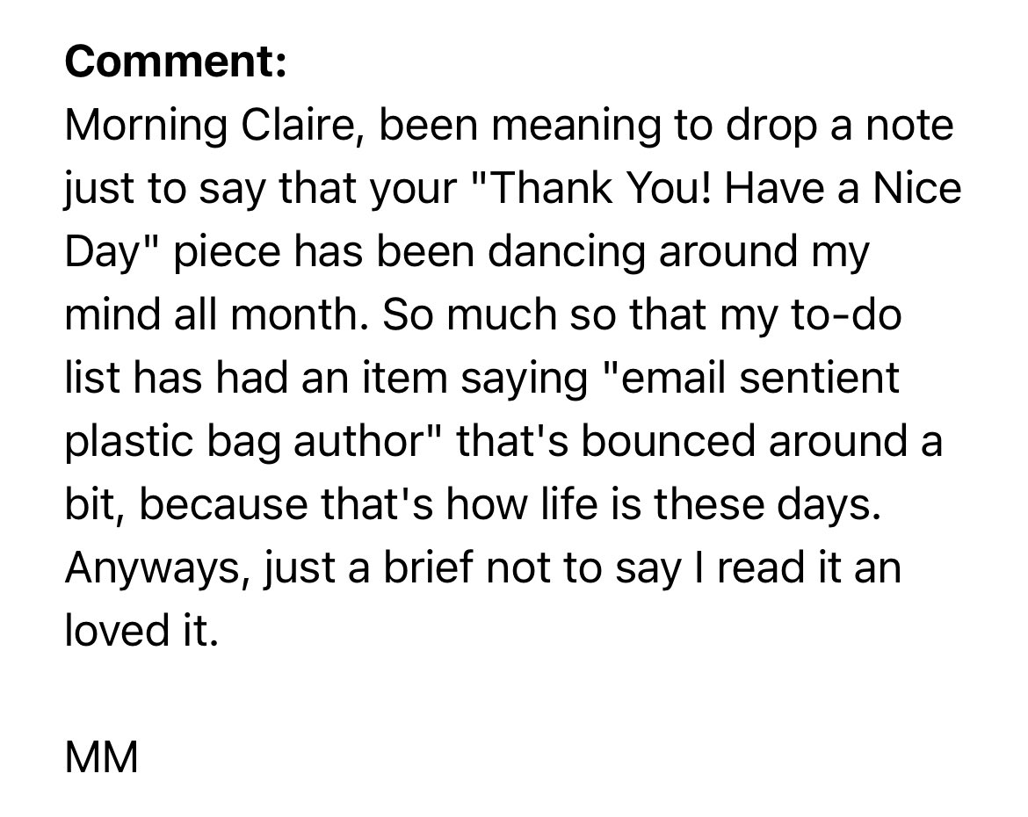
Task: Click the word "because" in the comment
Action: point(223,503)
